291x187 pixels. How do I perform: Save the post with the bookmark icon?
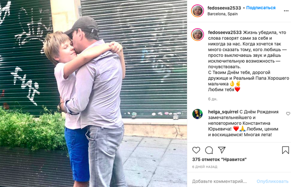285,150
